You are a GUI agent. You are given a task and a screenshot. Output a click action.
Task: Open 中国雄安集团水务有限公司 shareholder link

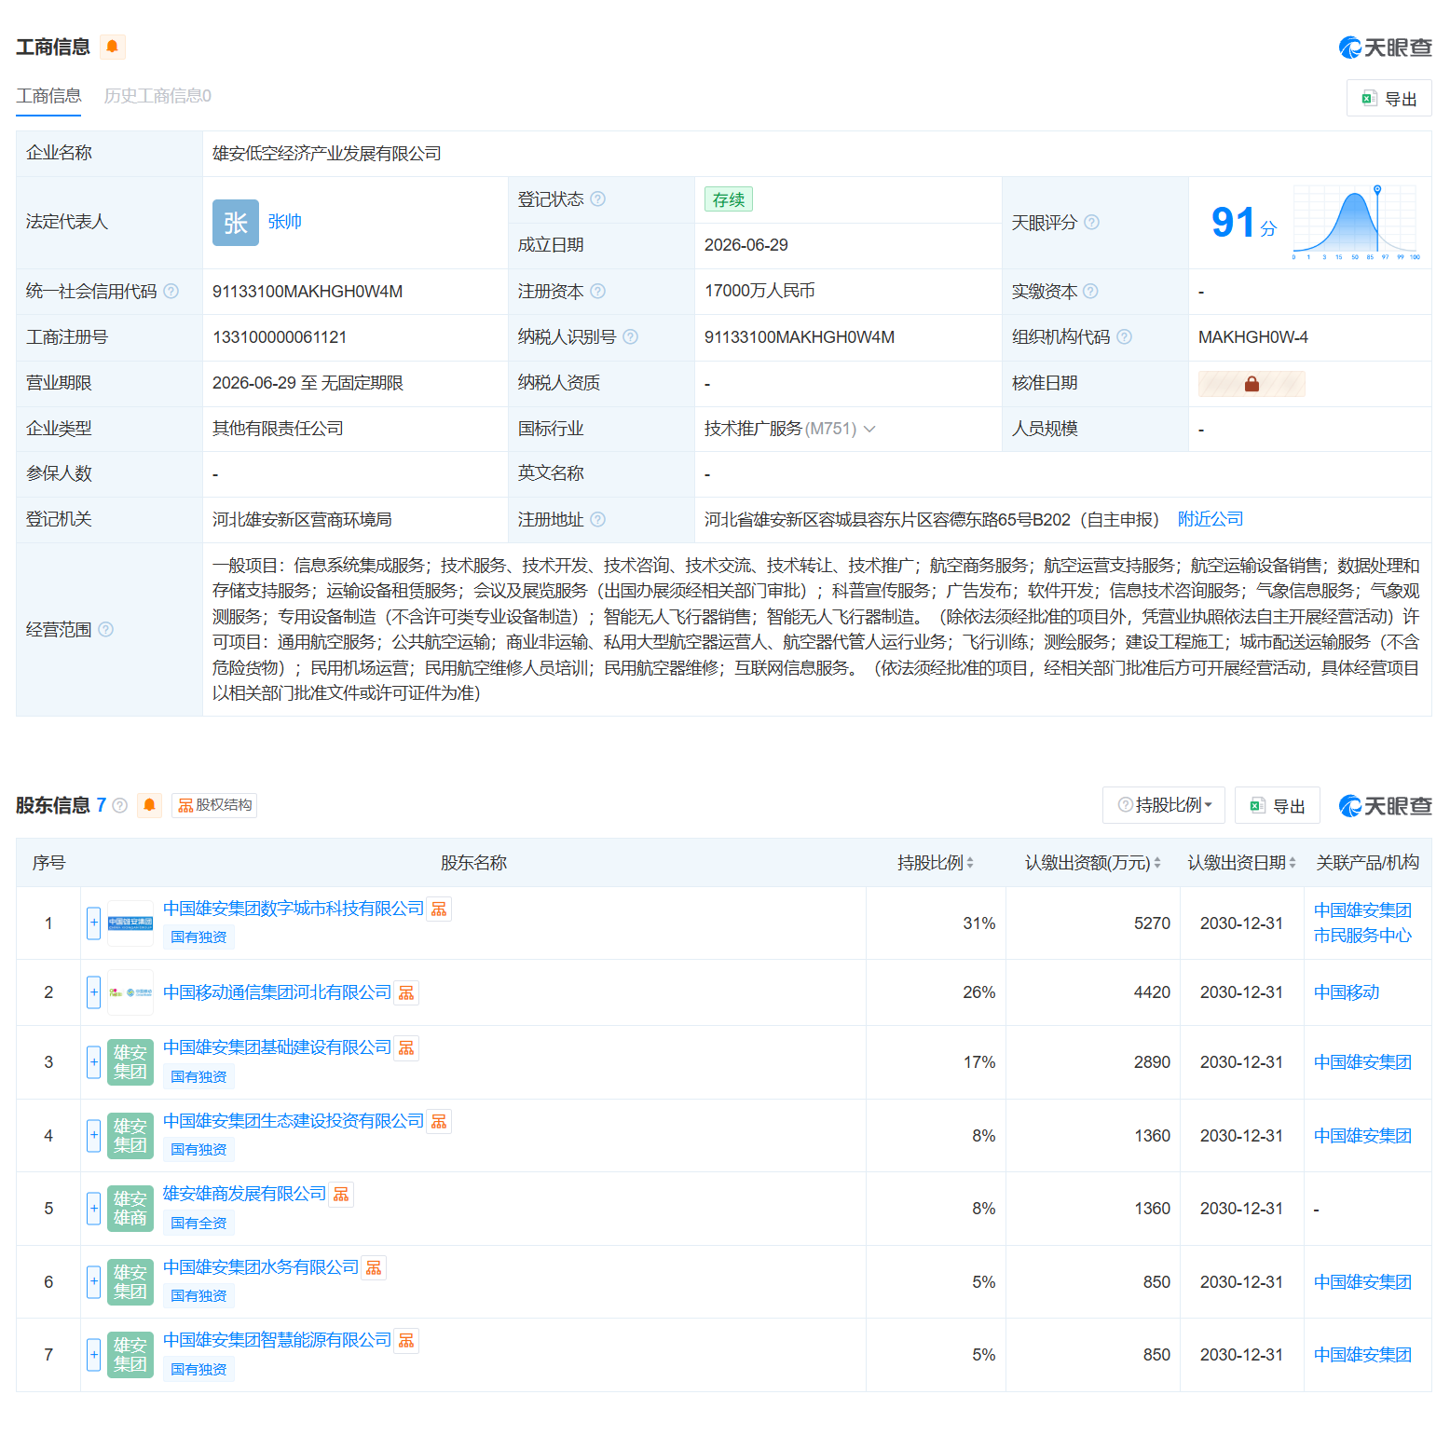point(261,1267)
